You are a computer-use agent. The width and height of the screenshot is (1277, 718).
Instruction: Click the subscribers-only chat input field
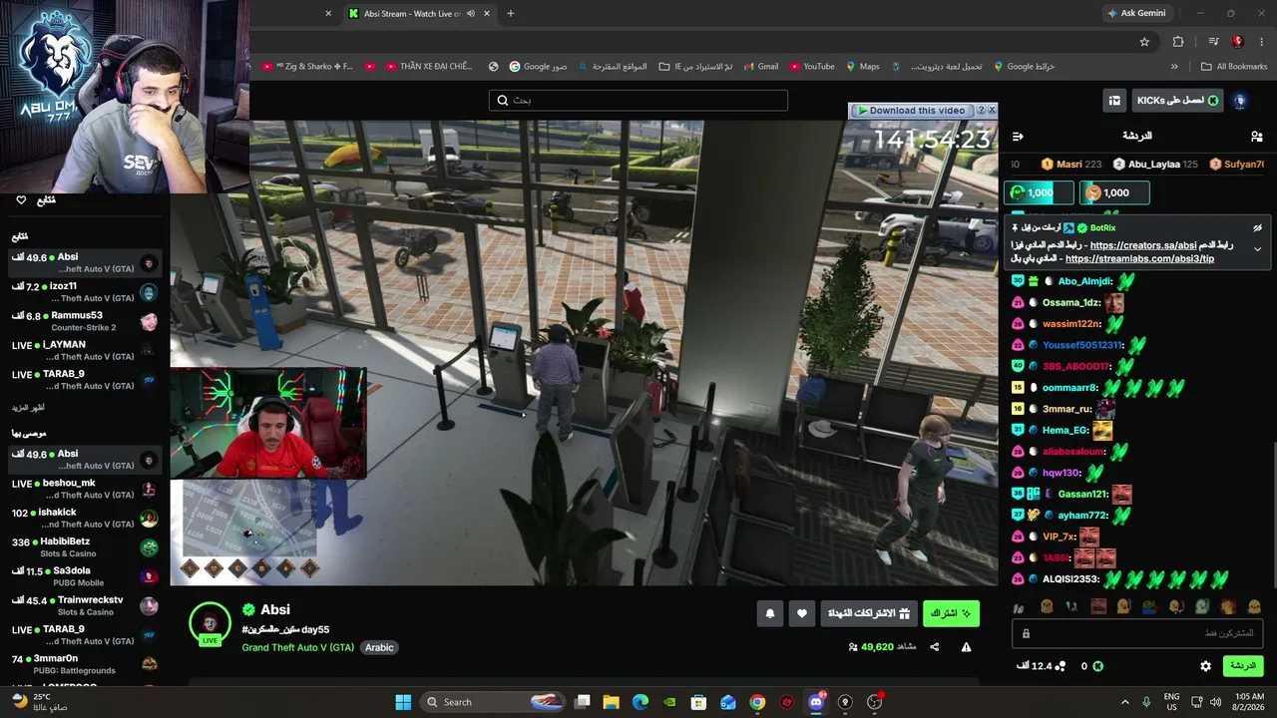coord(1137,633)
